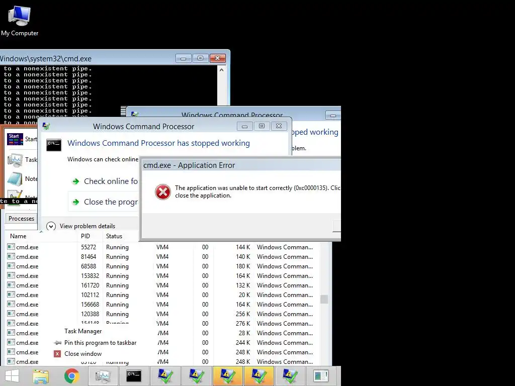
Task: Choose Check online for a solution
Action: click(105, 181)
